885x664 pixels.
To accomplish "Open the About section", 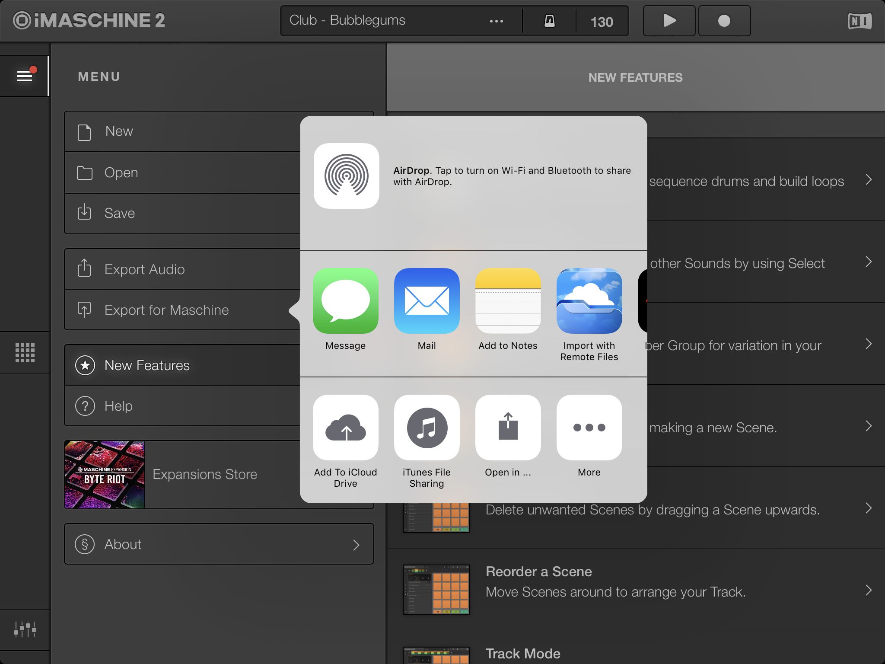I will pos(219,544).
